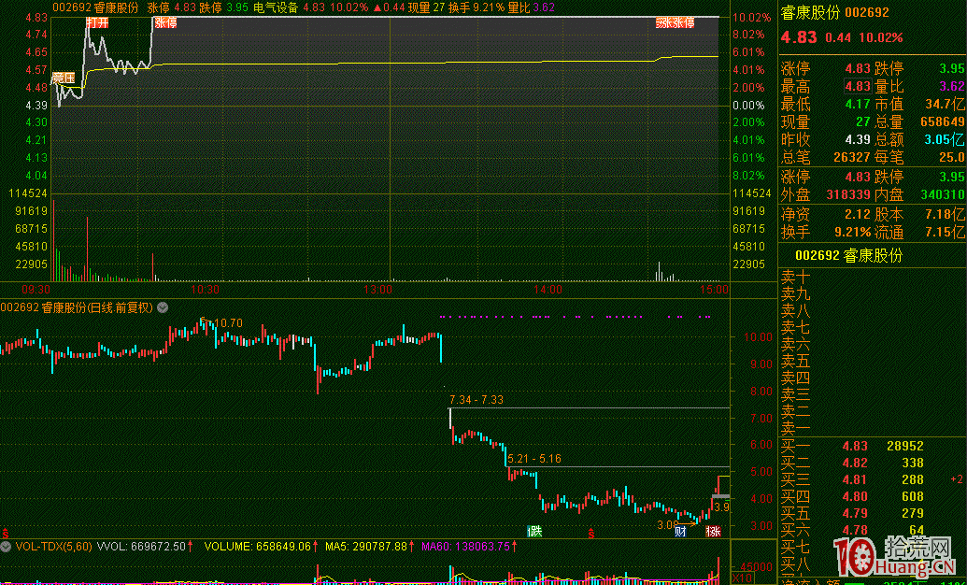Click the 总量 value 658649
This screenshot has width=967, height=585.
pyautogui.click(x=943, y=122)
